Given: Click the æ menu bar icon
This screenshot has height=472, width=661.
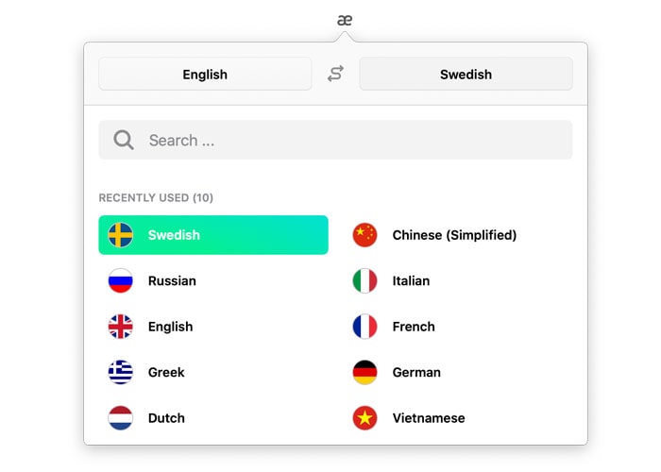Looking at the screenshot, I should click(345, 20).
